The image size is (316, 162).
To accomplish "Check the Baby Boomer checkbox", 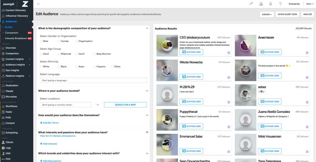I will (x=94, y=54).
